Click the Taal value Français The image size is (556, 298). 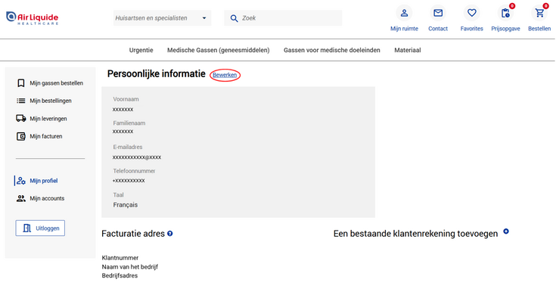(x=125, y=205)
